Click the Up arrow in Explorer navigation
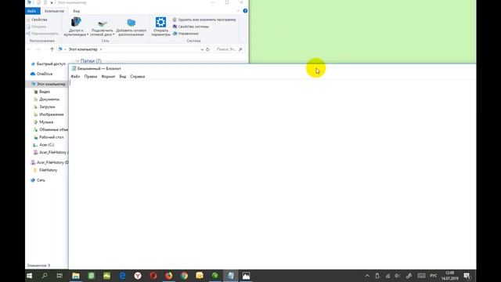501x282 pixels. [52, 49]
